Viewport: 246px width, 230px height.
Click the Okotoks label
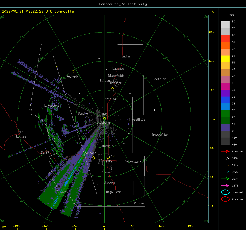coord(109,182)
